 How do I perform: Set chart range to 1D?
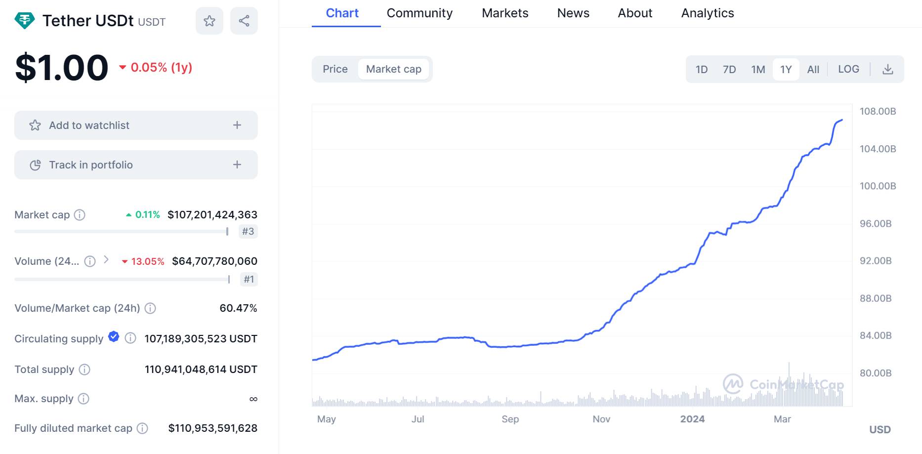click(x=702, y=69)
